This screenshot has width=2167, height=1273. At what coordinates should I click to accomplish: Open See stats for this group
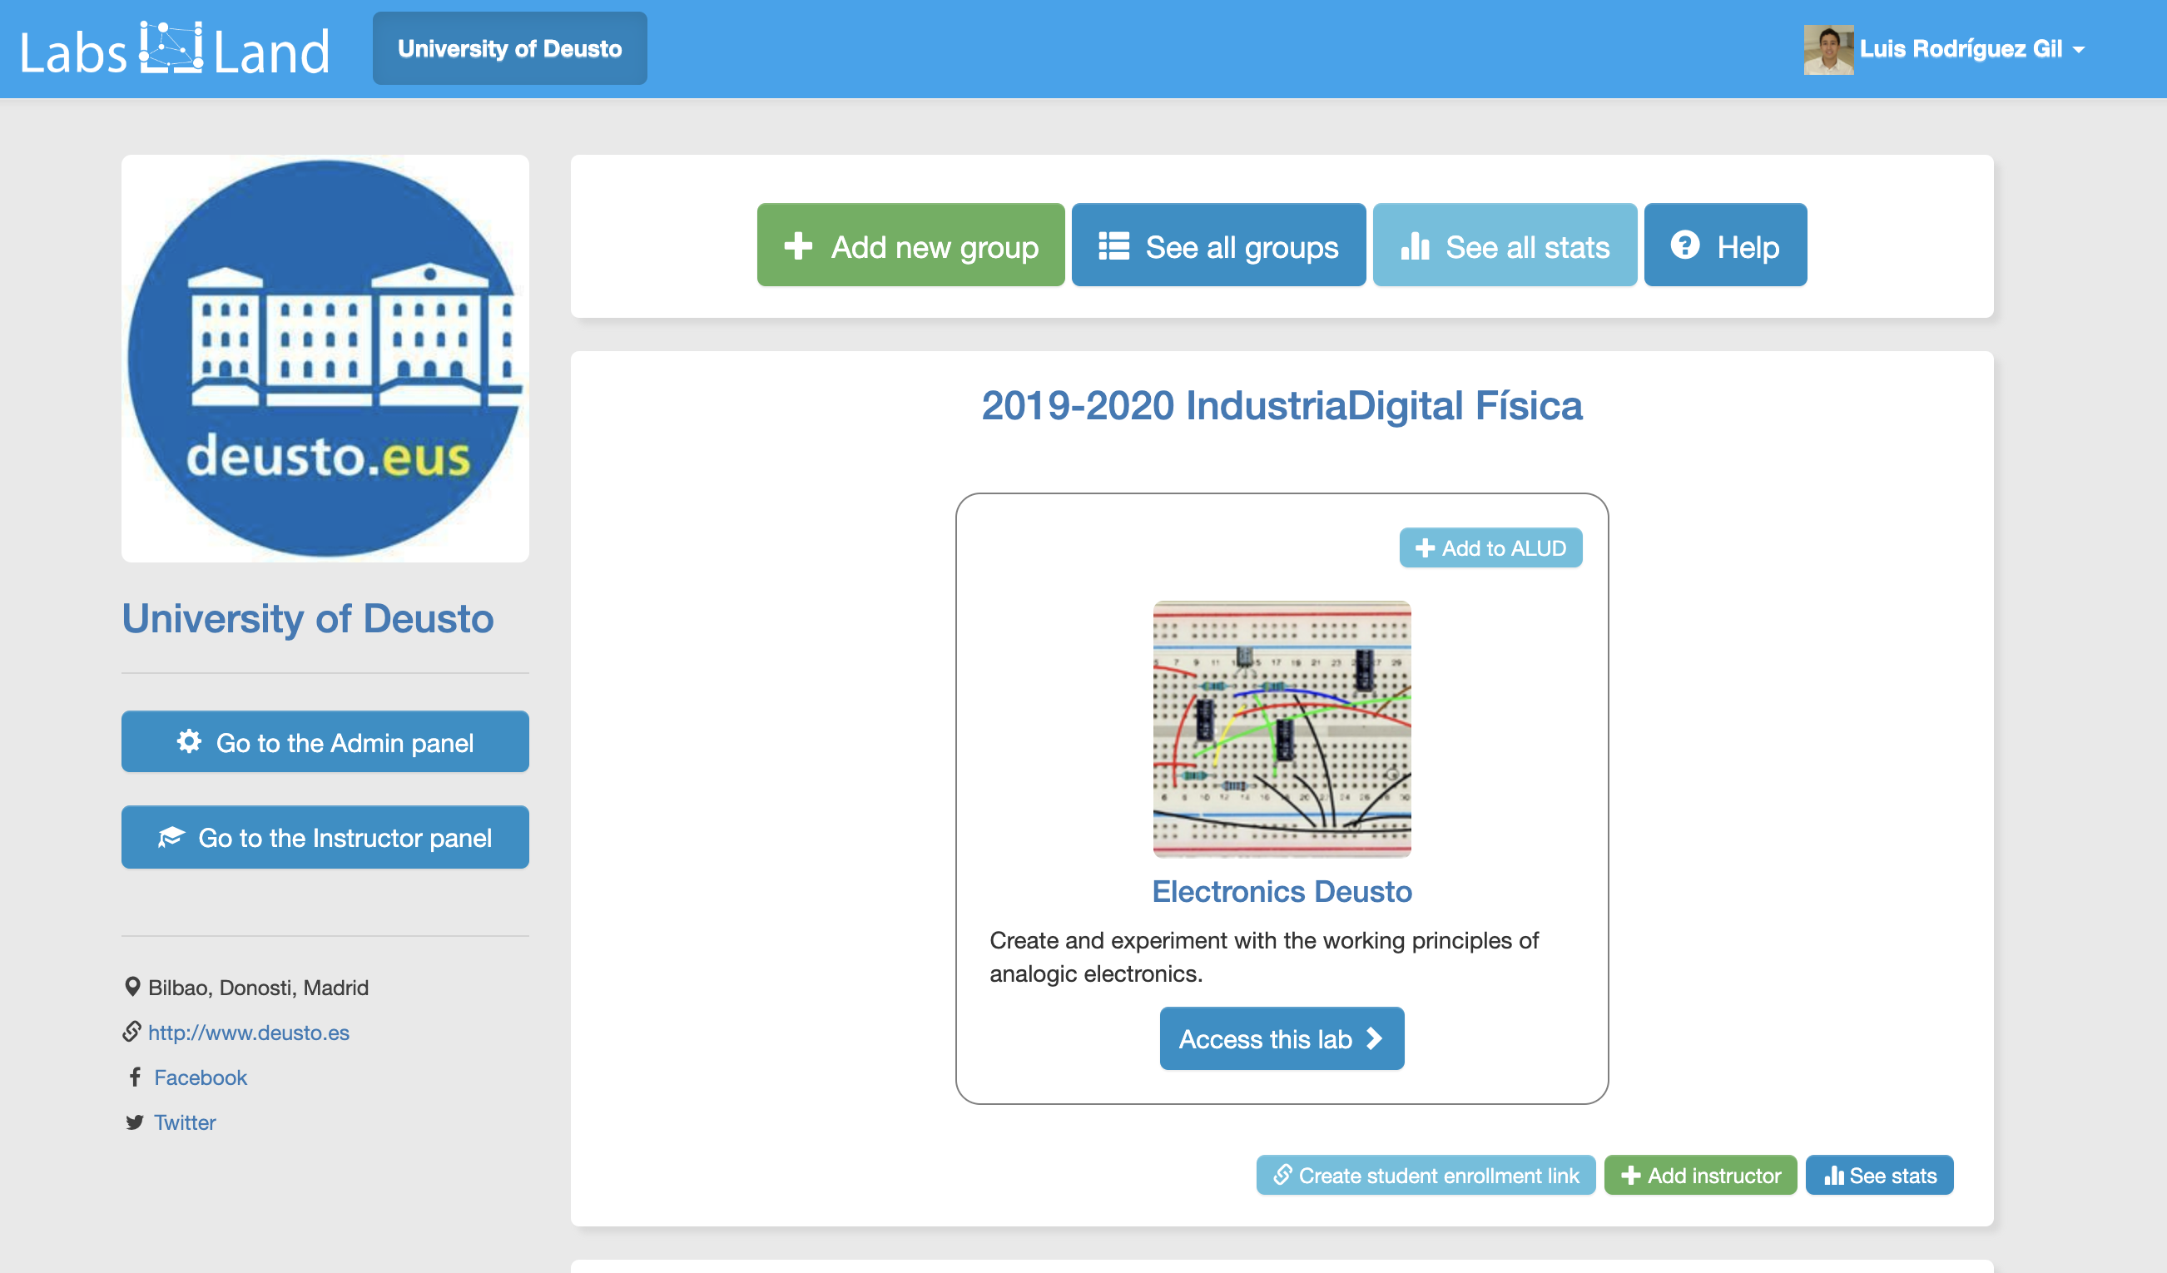[x=1879, y=1175]
